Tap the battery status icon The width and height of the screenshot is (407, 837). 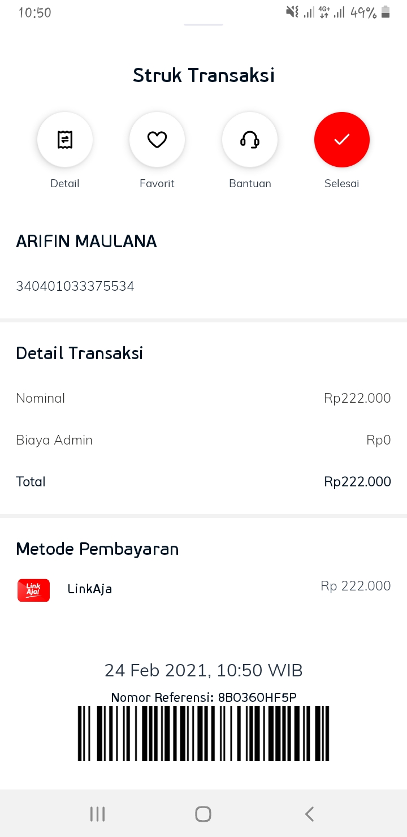click(386, 12)
